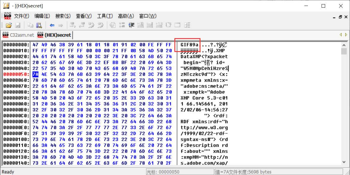Click offset label 00000000
The height and width of the screenshot is (175, 350).
[16, 45]
